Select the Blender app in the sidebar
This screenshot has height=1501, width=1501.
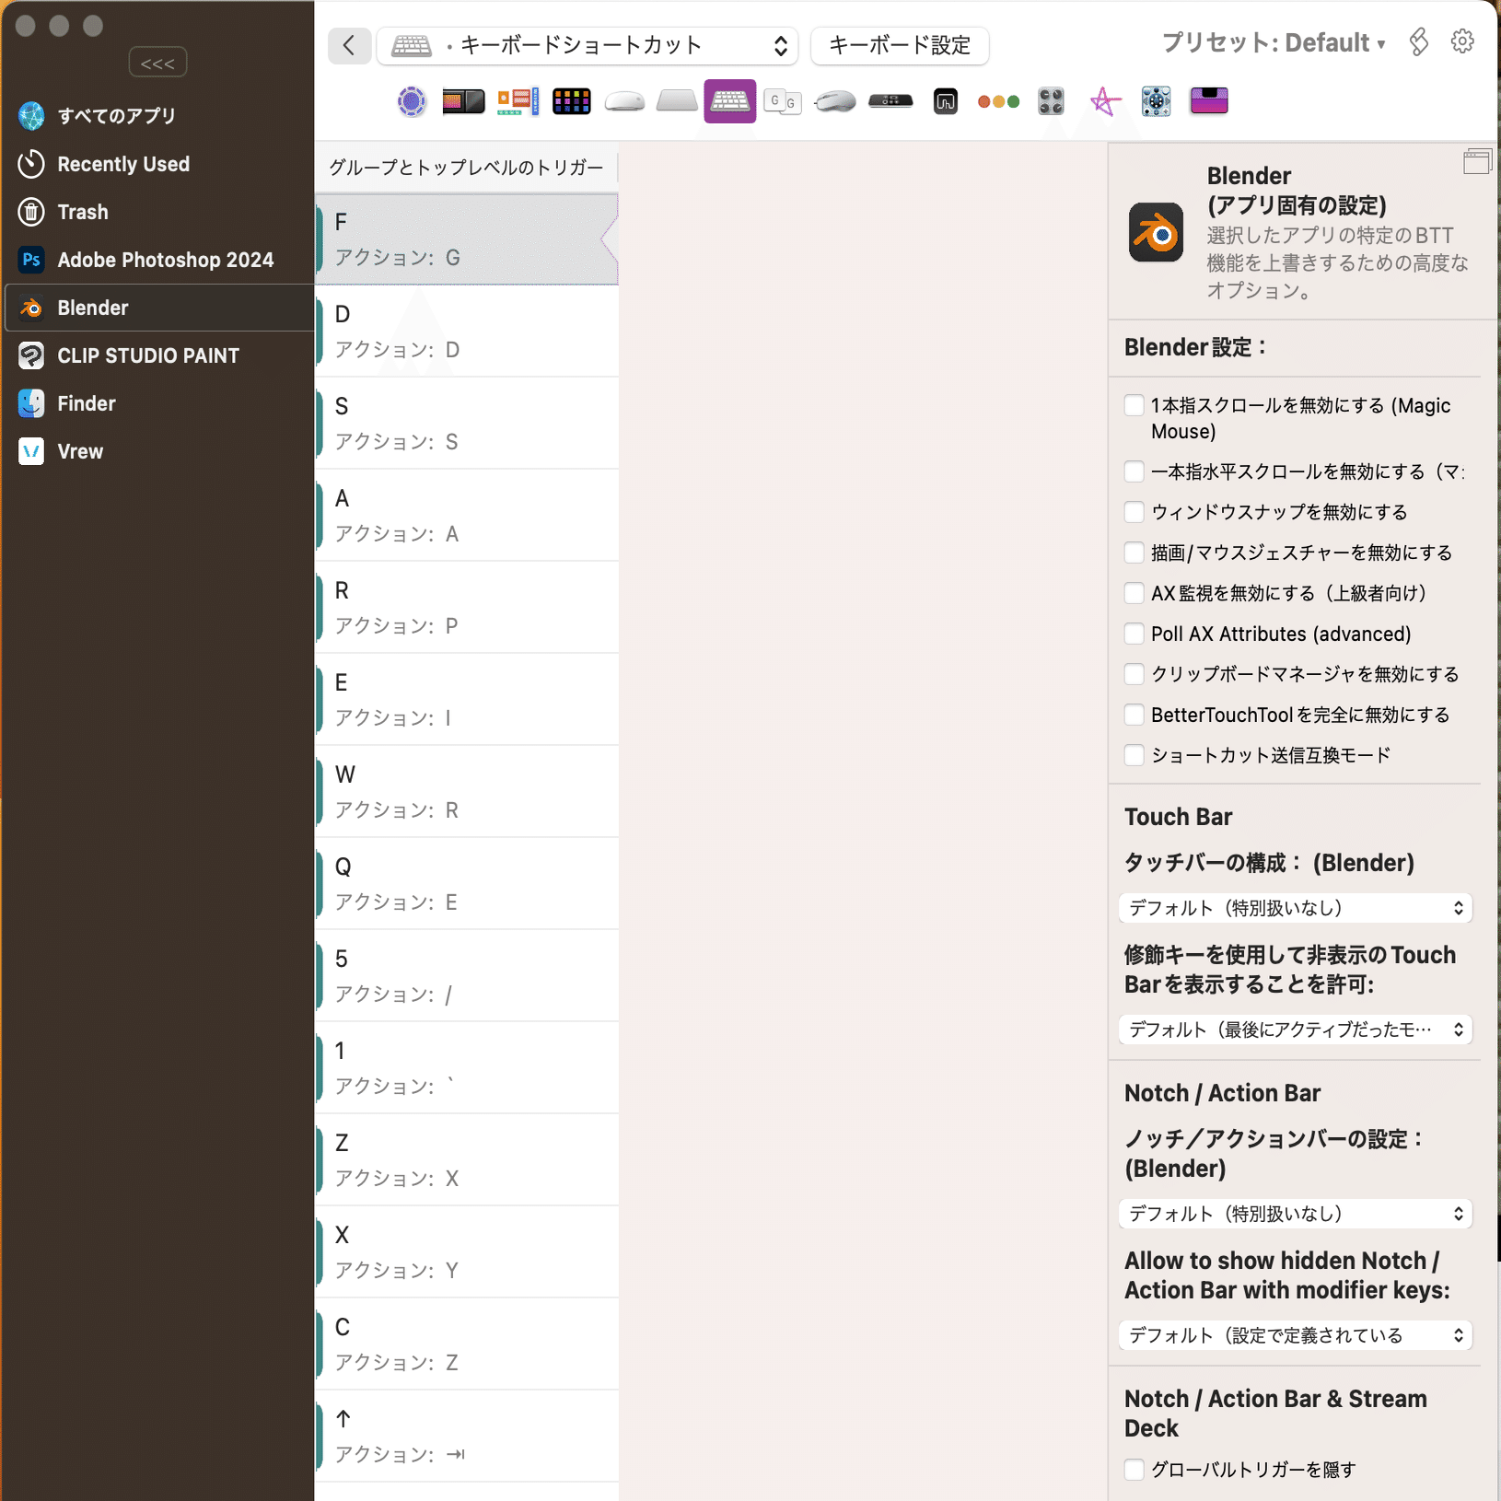pos(160,308)
